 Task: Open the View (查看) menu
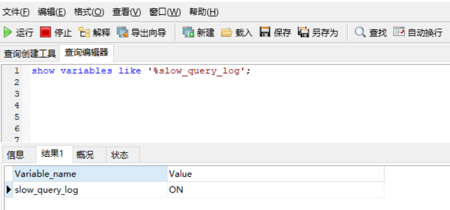pos(126,12)
